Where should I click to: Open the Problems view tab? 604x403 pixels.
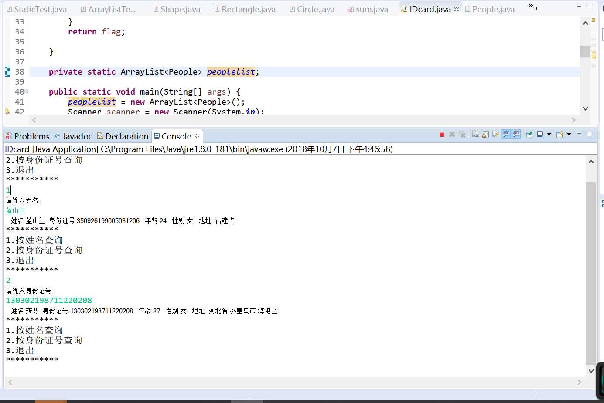pos(27,136)
